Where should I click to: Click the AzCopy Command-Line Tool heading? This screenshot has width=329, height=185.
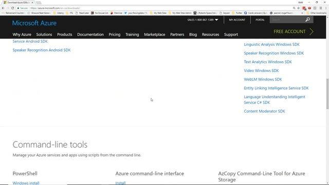tap(262, 176)
